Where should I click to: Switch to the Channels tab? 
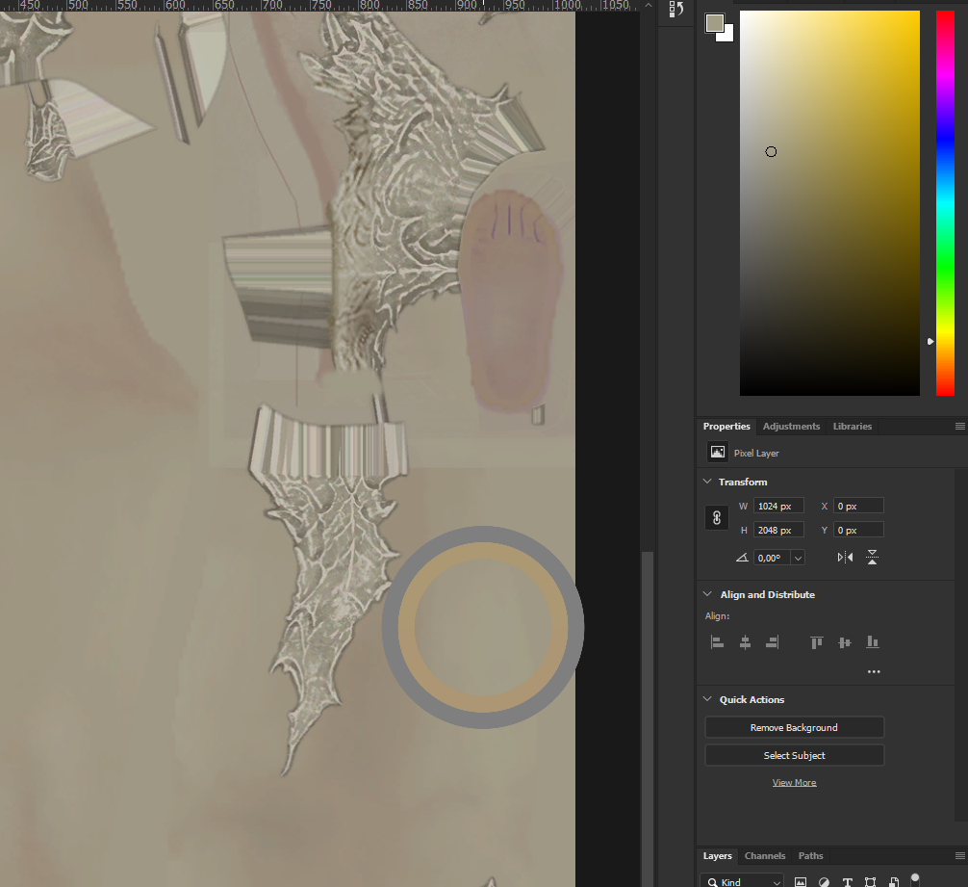(x=764, y=855)
